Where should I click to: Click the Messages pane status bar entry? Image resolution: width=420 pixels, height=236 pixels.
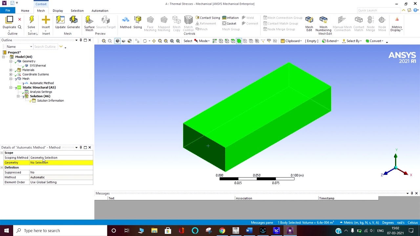pyautogui.click(x=262, y=223)
